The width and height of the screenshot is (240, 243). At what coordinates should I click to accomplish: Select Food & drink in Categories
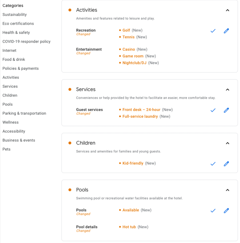[14, 59]
